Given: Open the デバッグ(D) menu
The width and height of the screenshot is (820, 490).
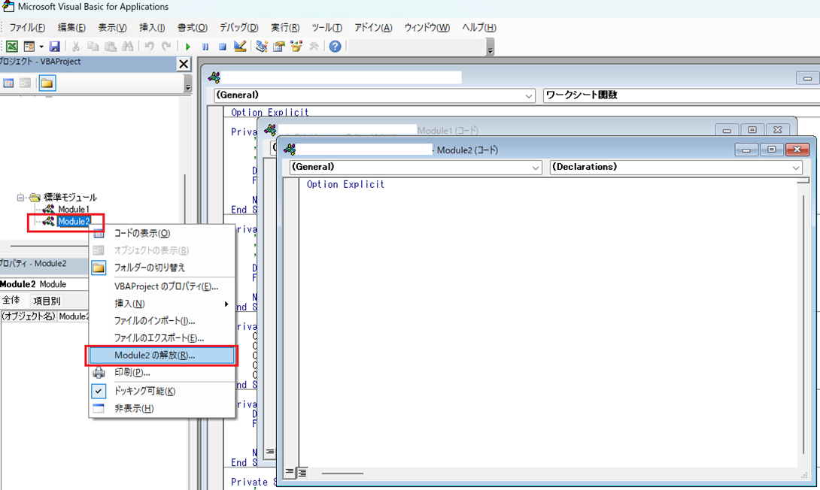Looking at the screenshot, I should coord(238,28).
